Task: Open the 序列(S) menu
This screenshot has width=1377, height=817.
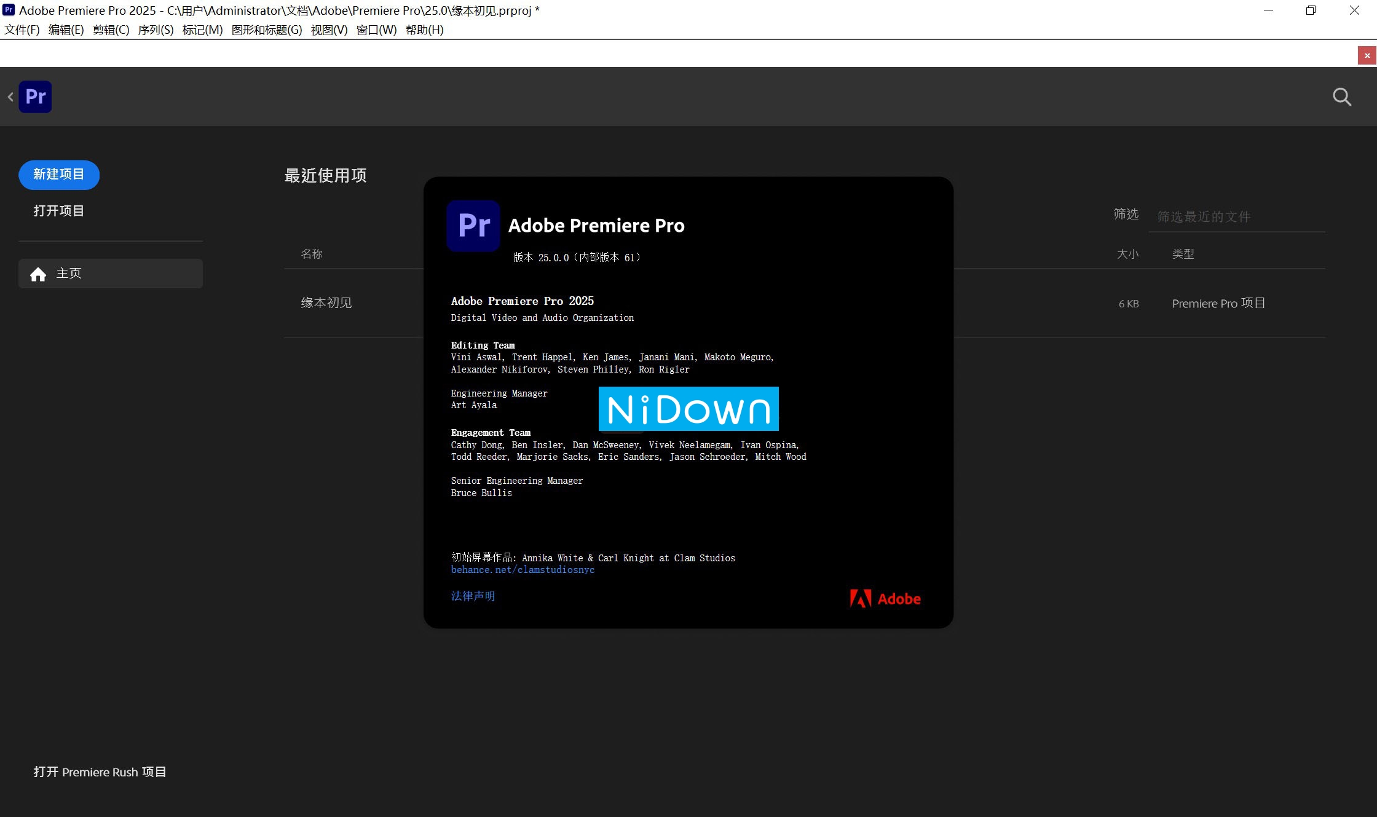Action: (x=156, y=30)
